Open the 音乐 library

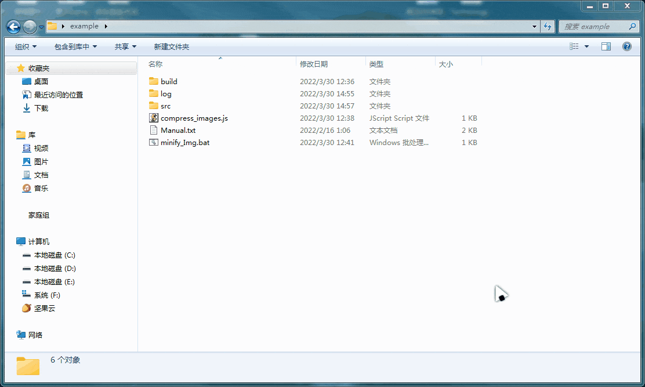pyautogui.click(x=41, y=188)
